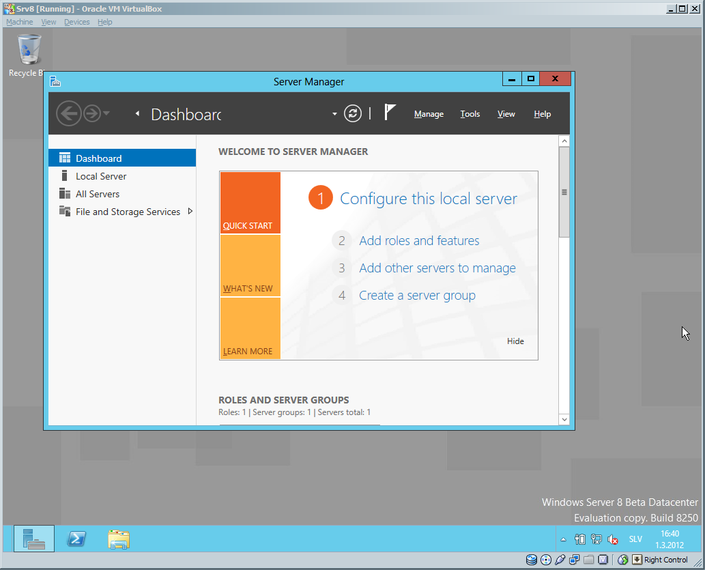Screen dimensions: 705x570
Task: Click VirtualBox shared folders status icon
Action: (588, 560)
